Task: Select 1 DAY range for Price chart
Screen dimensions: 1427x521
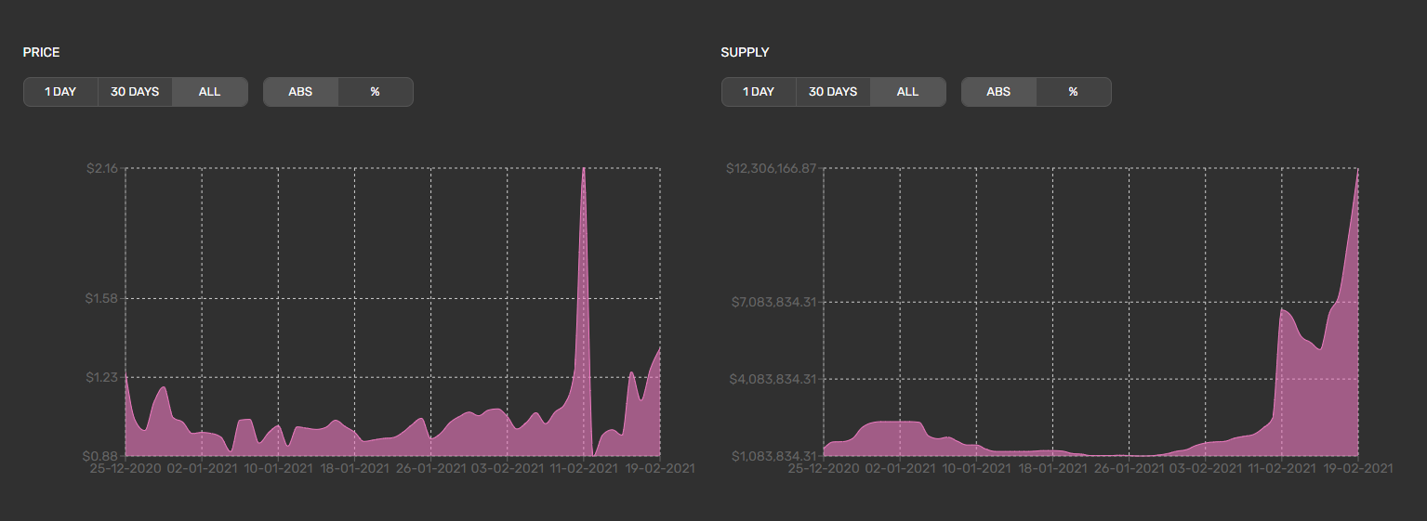Action: pyautogui.click(x=60, y=92)
